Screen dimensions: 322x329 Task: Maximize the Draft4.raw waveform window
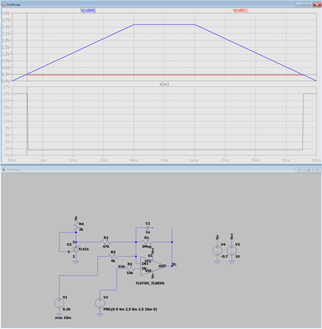click(x=308, y=4)
